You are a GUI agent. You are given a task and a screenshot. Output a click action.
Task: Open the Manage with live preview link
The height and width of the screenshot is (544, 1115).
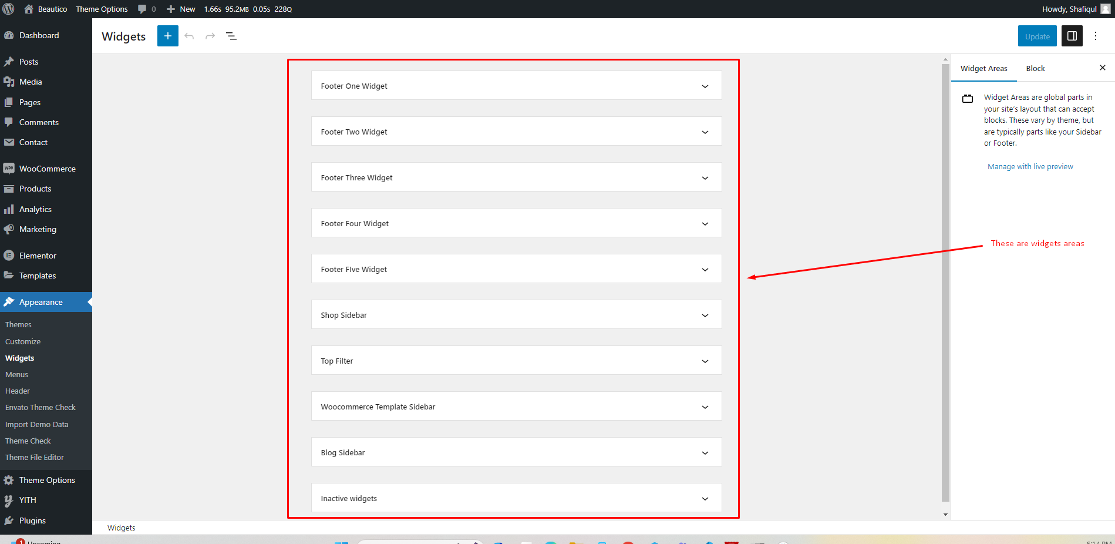[1030, 166]
